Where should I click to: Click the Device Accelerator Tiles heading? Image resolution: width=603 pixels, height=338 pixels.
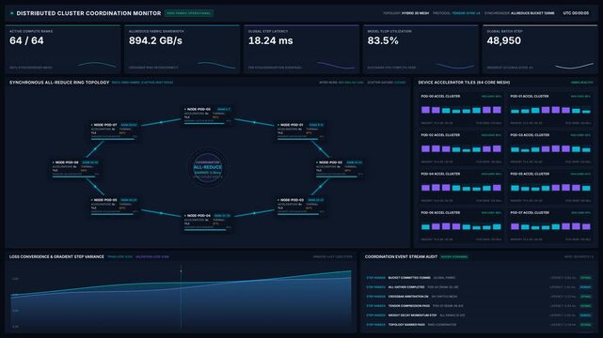click(x=464, y=83)
